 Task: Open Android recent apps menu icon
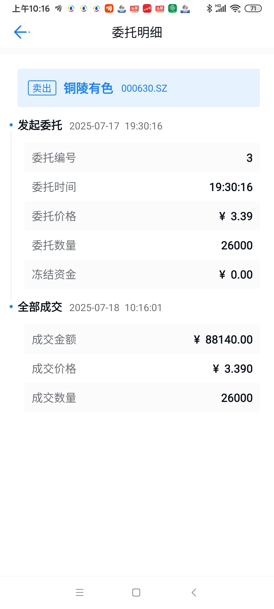coord(80,593)
